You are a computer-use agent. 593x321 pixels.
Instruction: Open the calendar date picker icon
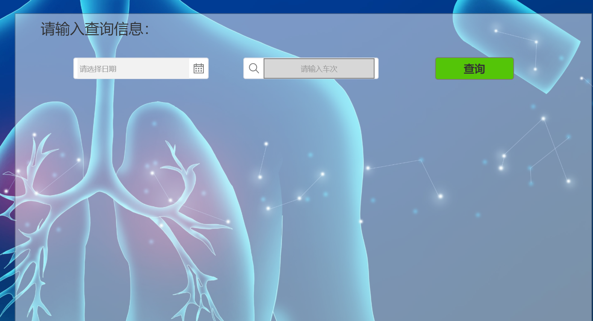(x=199, y=68)
